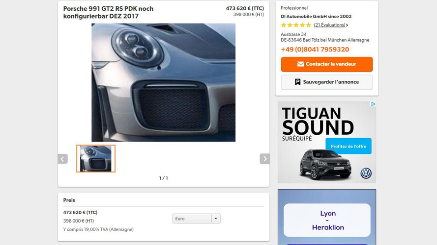Click the AdChoices icon on the Tiguan ad
The image size is (437, 245).
pos(373,104)
